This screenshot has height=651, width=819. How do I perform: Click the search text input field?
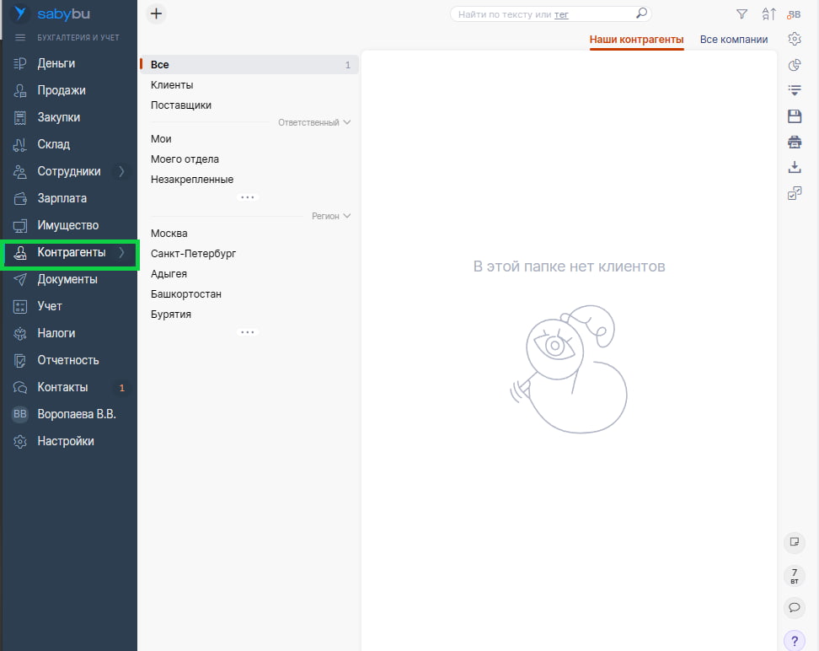click(x=504, y=14)
